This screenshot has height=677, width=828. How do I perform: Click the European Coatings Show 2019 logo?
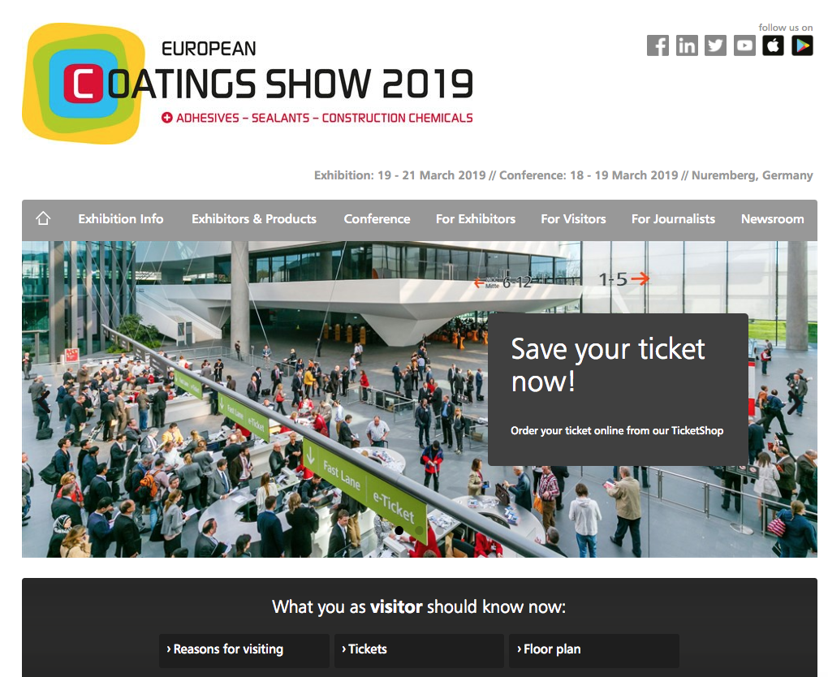248,84
